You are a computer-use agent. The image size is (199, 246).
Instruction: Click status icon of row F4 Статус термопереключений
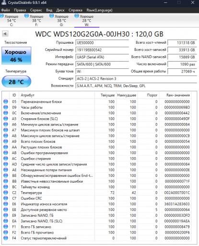6,238
